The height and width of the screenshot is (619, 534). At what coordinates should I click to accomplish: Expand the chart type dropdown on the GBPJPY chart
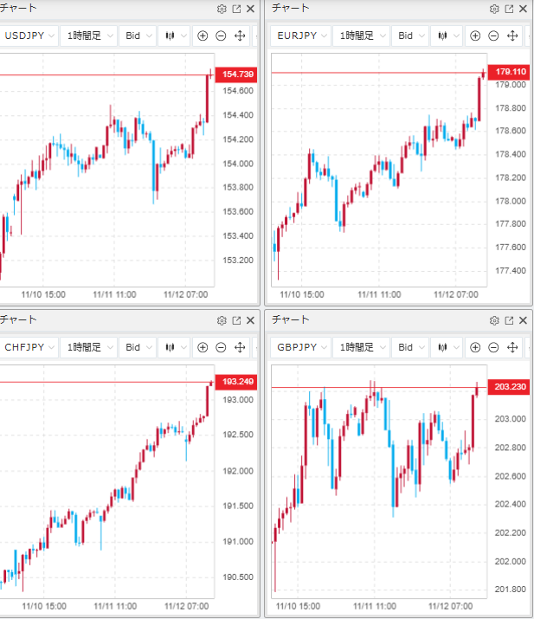point(455,347)
